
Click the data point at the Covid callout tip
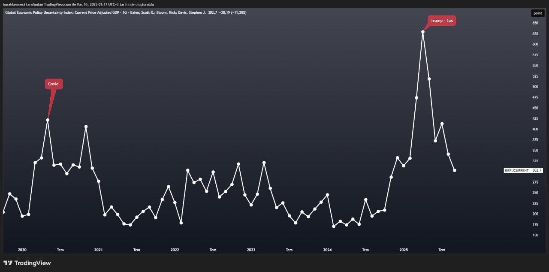(48, 120)
